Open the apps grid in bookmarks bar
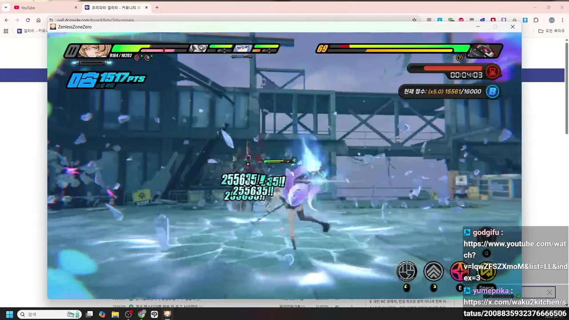569x320 pixels. click(x=6, y=31)
